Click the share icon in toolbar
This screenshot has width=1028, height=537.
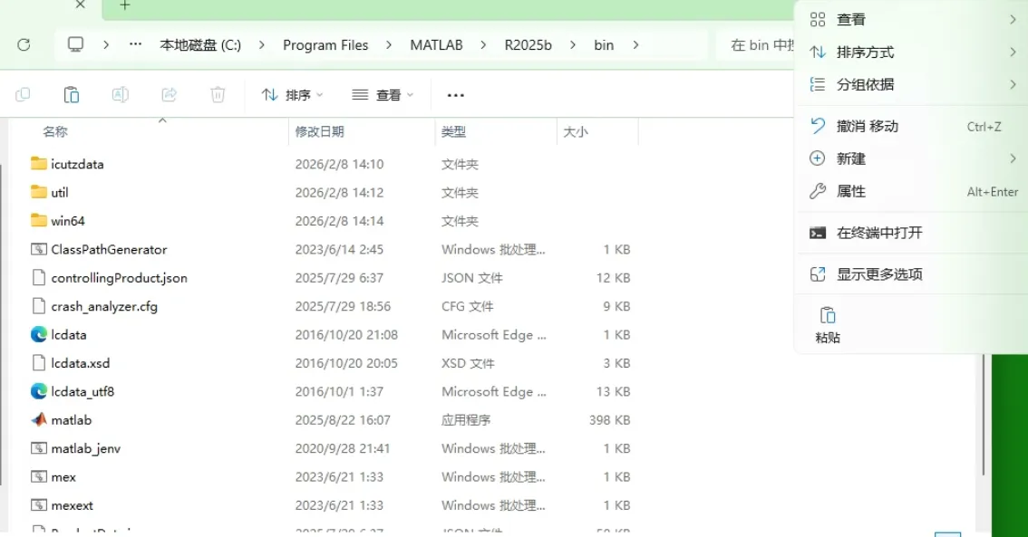tap(170, 95)
